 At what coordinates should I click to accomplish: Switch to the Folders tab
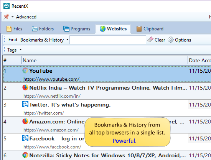coord(43,29)
